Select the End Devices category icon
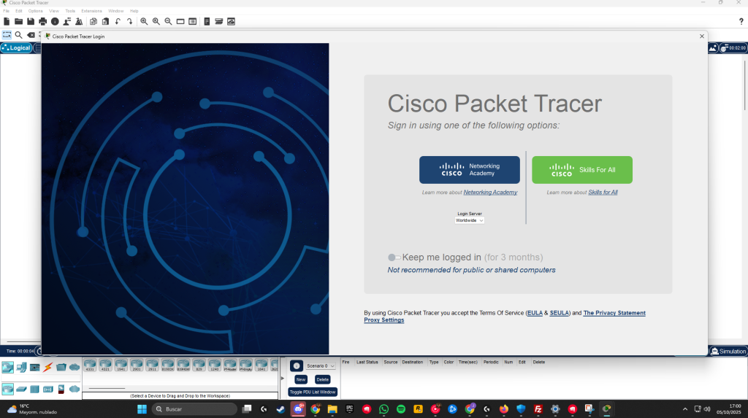 pos(22,366)
